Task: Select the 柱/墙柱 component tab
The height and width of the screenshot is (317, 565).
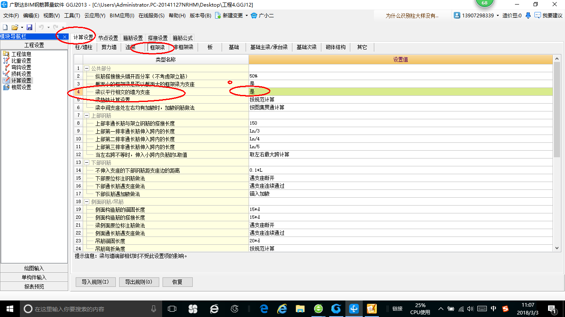Action: coord(84,47)
